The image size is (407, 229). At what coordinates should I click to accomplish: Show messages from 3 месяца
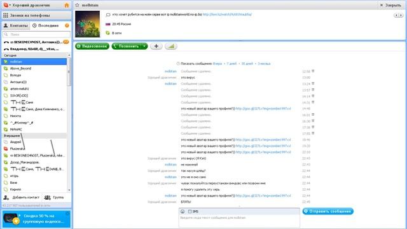[x=264, y=64]
